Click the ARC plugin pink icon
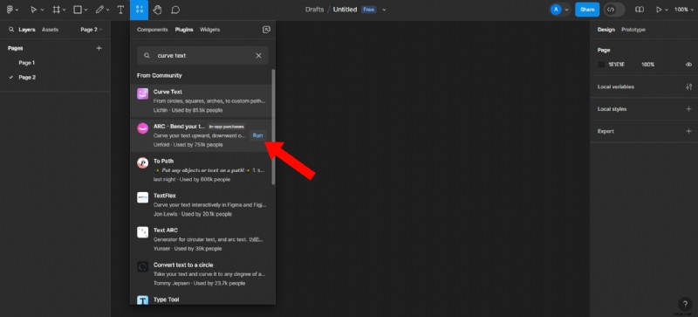Screen dimensions: 698x317 (142, 128)
